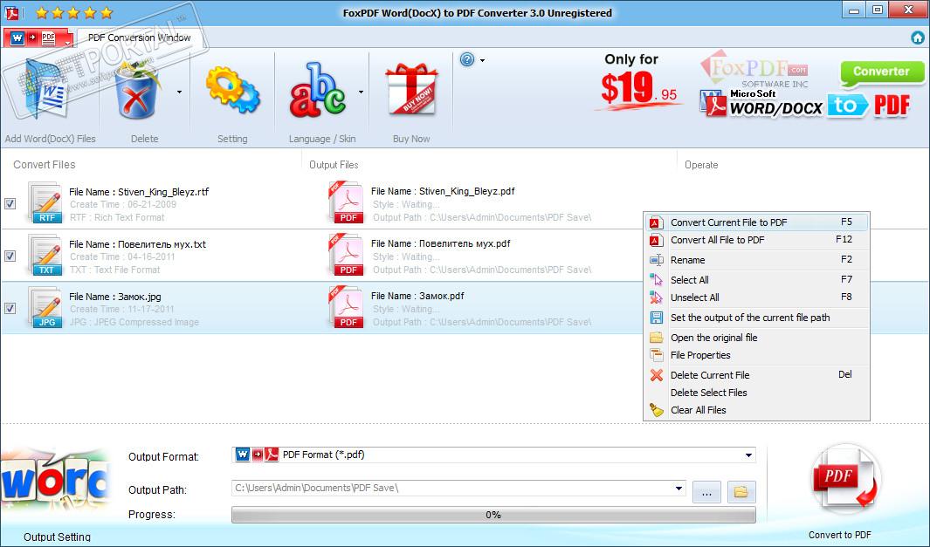Click the green Converter button
Screen dimensions: 930x547
click(x=881, y=72)
